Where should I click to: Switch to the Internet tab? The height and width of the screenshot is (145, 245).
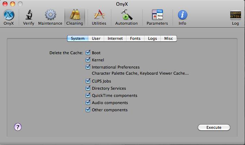point(115,38)
